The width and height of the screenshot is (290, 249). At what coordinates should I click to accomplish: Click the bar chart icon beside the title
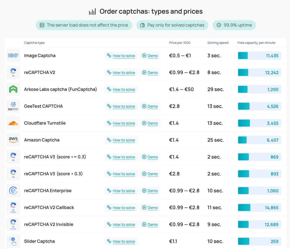(x=92, y=11)
